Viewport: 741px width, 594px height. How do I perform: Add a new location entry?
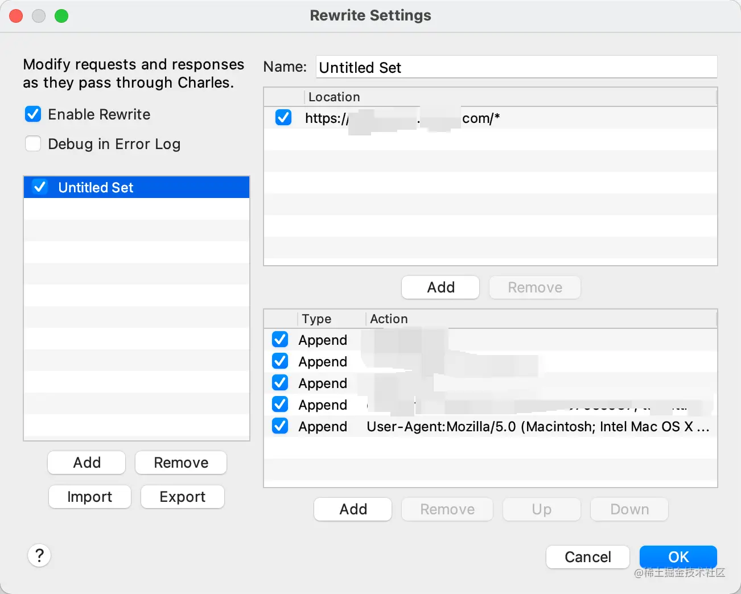(441, 287)
